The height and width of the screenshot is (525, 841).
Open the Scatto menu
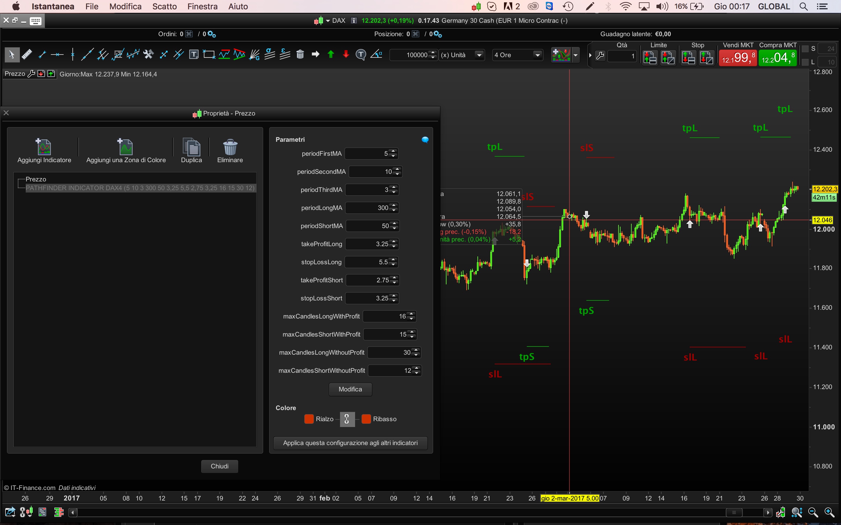pos(164,7)
